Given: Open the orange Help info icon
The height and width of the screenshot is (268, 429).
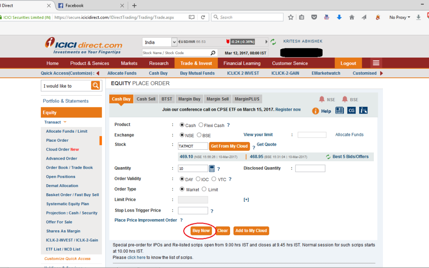Looking at the screenshot, I should 315,111.
